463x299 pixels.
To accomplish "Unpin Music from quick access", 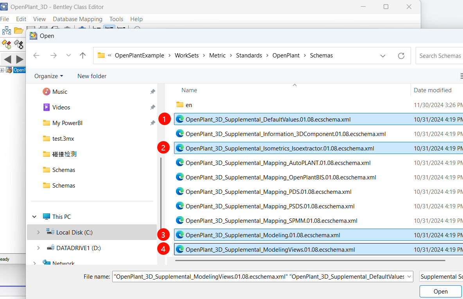I will point(153,92).
